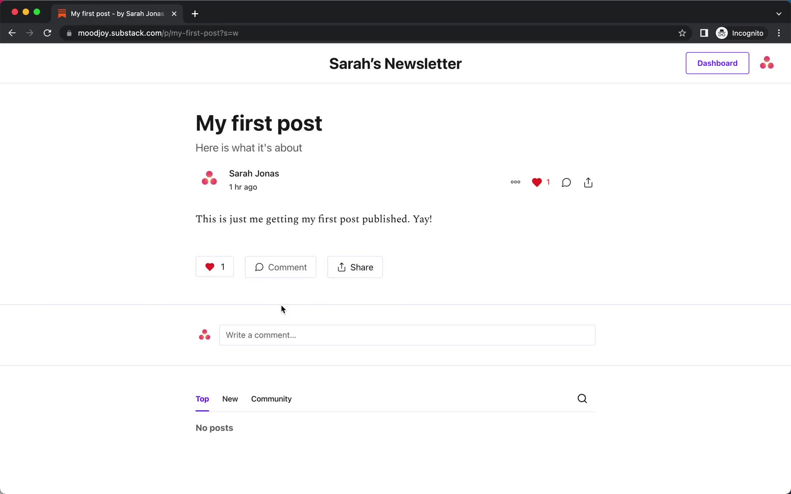Screen dimensions: 791x494
Task: Click the address bar URL
Action: [158, 33]
